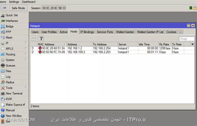Open Quick Set in sidebar
197x126 pixels.
(x=12, y=15)
